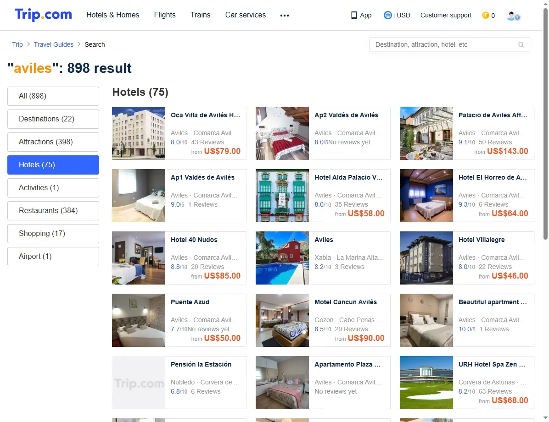The width and height of the screenshot is (549, 422).
Task: Follow the Trip breadcrumb link
Action: pyautogui.click(x=17, y=44)
